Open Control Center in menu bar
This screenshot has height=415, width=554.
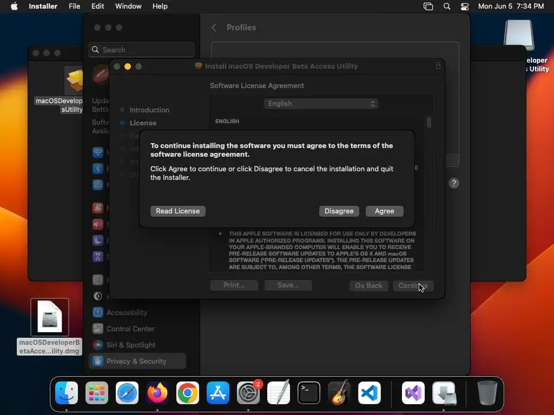tap(465, 6)
